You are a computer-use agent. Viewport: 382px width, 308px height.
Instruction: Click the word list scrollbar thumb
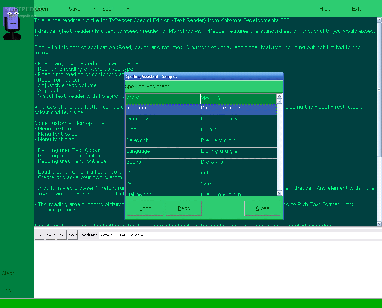[280, 101]
